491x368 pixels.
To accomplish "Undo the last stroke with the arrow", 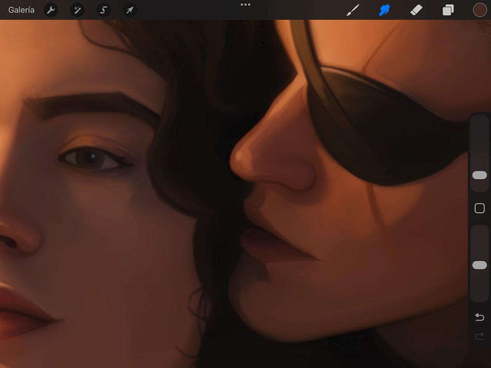I will pyautogui.click(x=480, y=317).
